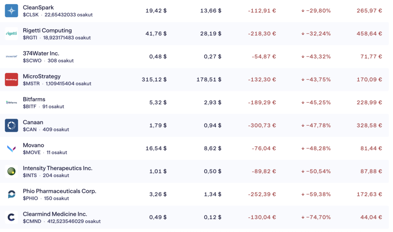The height and width of the screenshot is (232, 393).
Task: Click the 374Water company logo
Action: pos(12,57)
